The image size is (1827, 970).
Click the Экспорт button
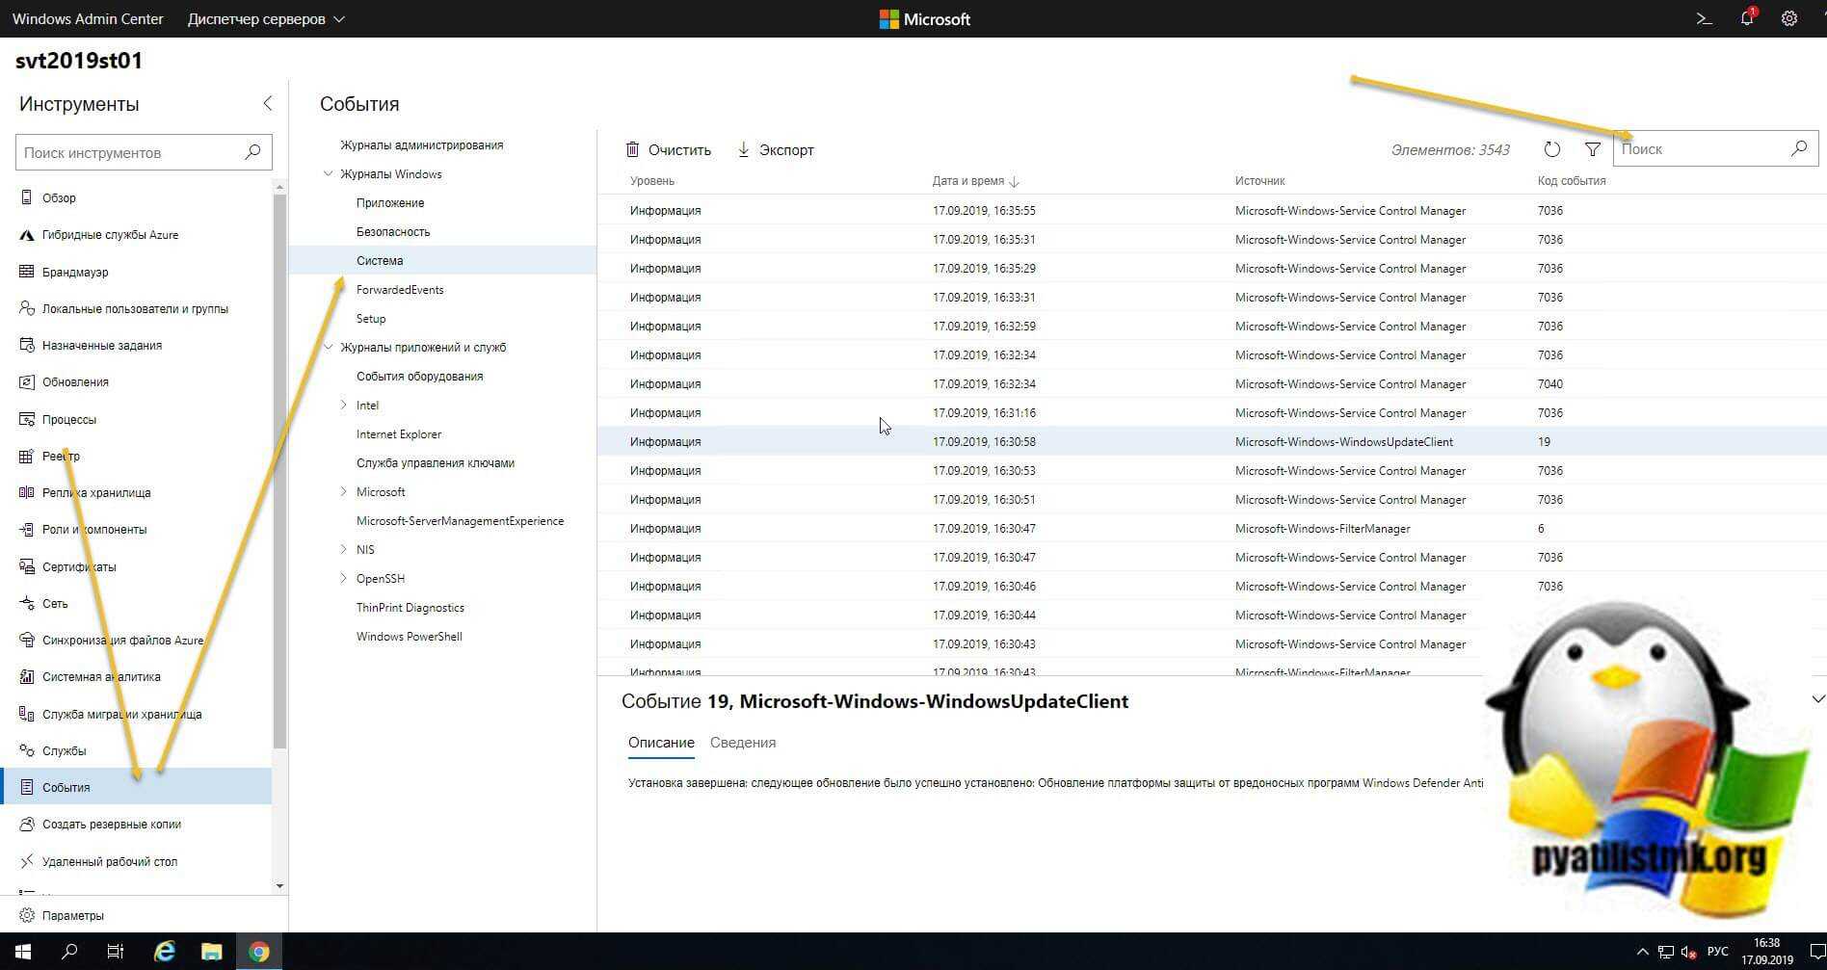coord(776,150)
